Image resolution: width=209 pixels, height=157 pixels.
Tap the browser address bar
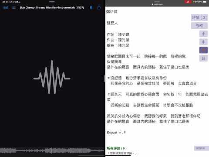(157, 4)
